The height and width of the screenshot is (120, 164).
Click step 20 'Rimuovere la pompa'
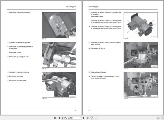pos(15,76)
